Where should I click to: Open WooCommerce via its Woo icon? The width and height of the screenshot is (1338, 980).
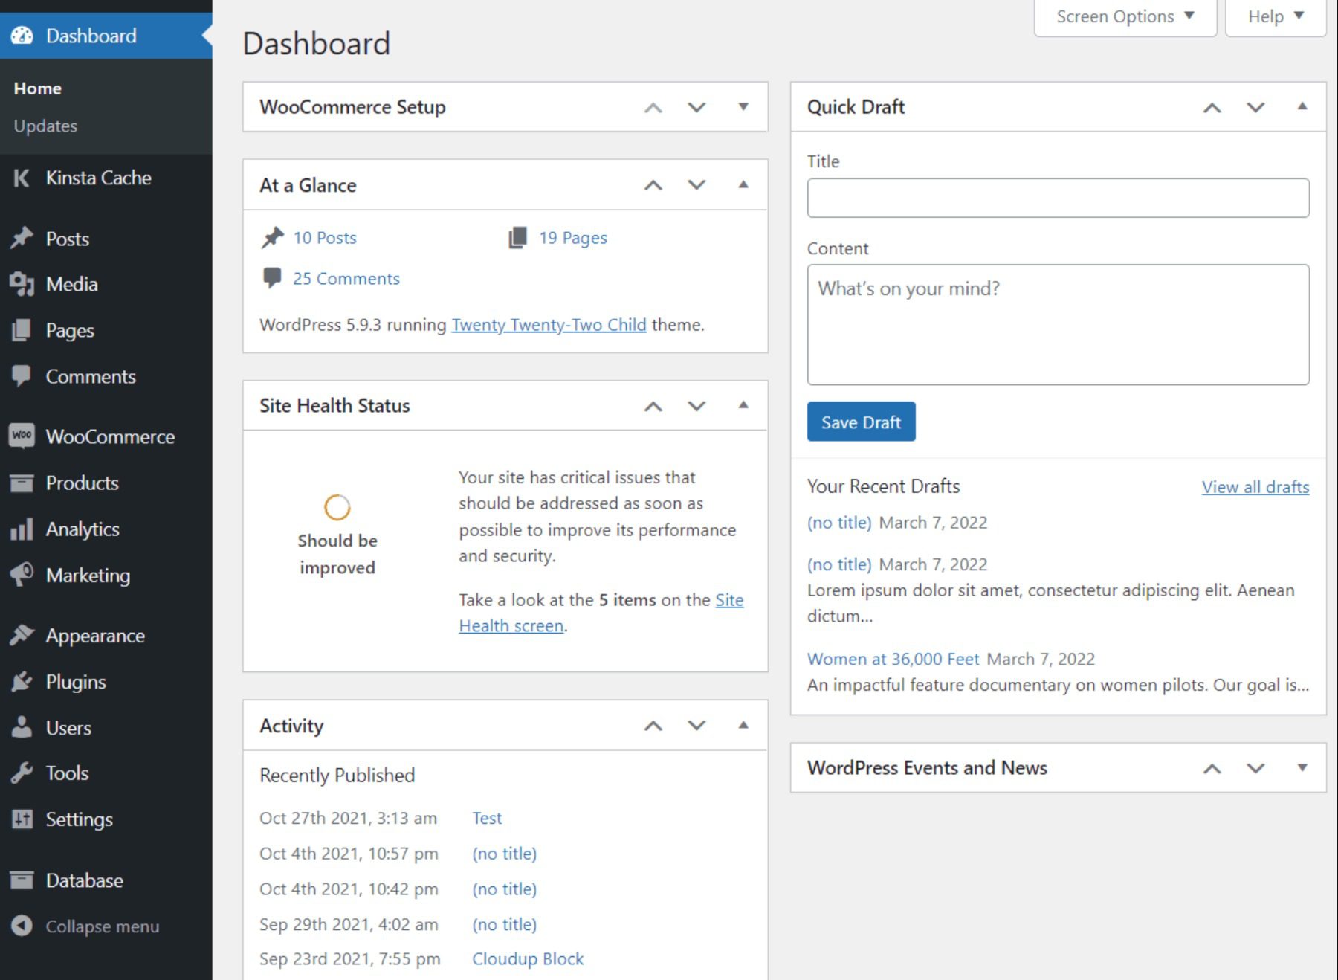(x=22, y=436)
